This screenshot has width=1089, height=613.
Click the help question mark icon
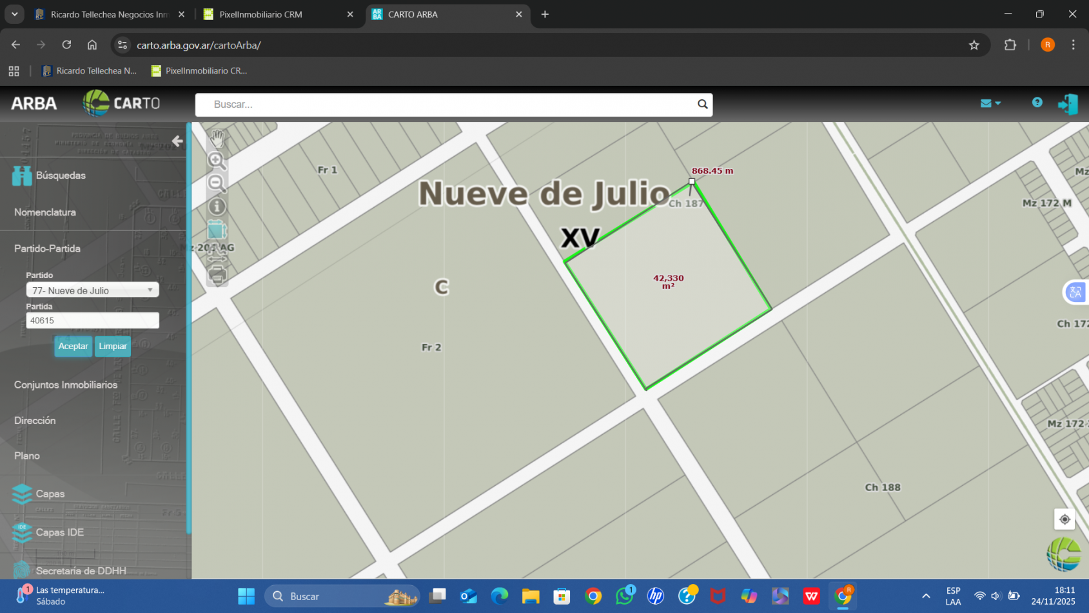pyautogui.click(x=1037, y=103)
